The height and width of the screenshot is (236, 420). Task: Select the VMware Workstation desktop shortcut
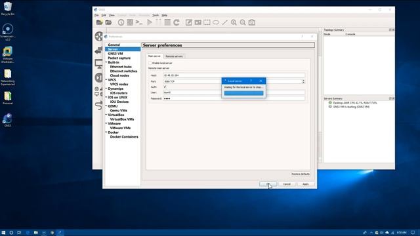[8, 55]
